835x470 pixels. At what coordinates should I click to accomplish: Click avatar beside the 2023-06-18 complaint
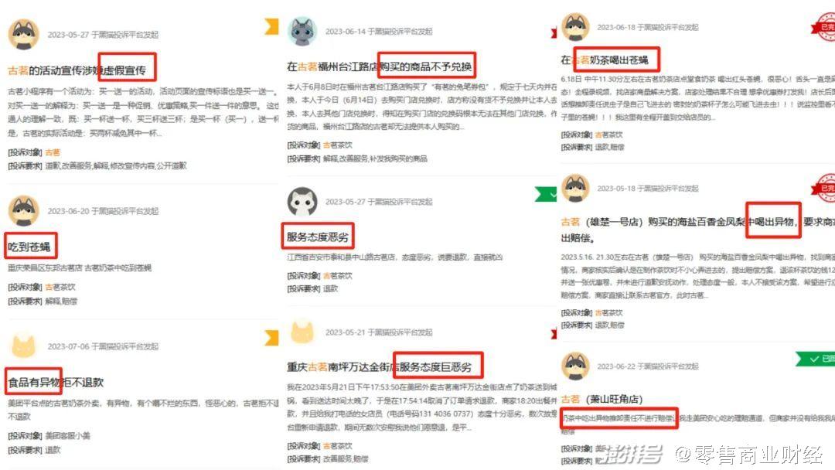(x=576, y=27)
